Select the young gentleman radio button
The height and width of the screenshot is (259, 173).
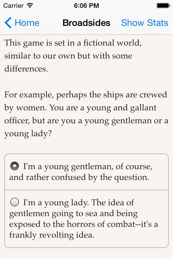[x=15, y=166]
